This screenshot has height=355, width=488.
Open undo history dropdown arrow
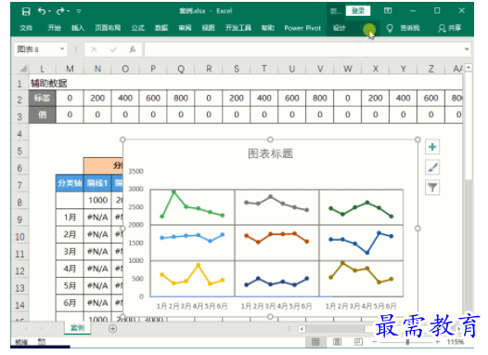click(49, 11)
